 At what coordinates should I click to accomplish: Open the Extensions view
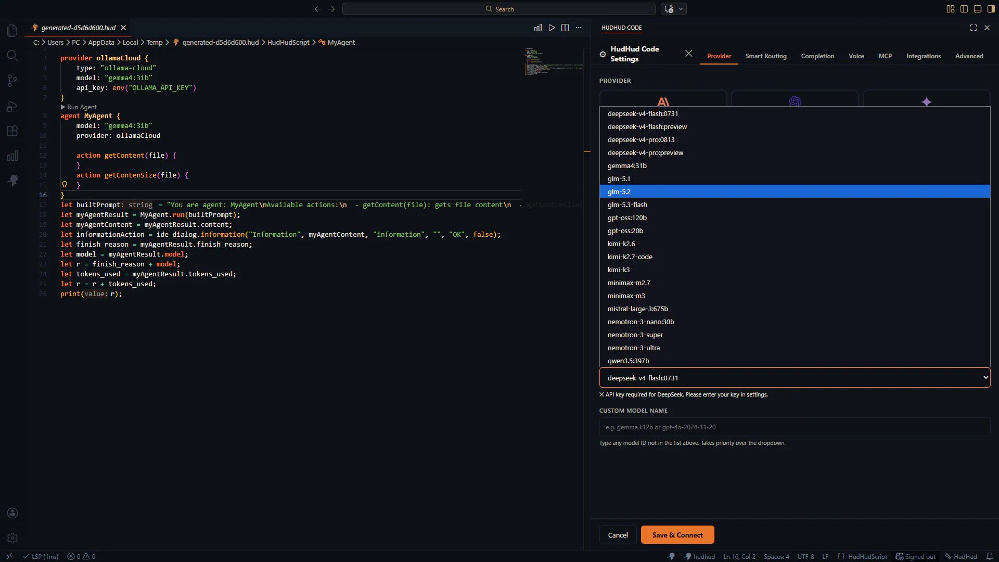12,131
